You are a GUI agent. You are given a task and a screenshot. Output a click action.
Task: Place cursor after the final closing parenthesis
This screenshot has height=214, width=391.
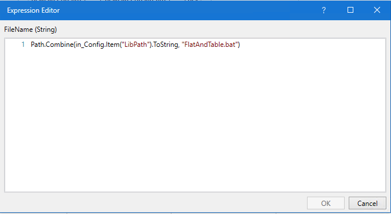click(240, 45)
